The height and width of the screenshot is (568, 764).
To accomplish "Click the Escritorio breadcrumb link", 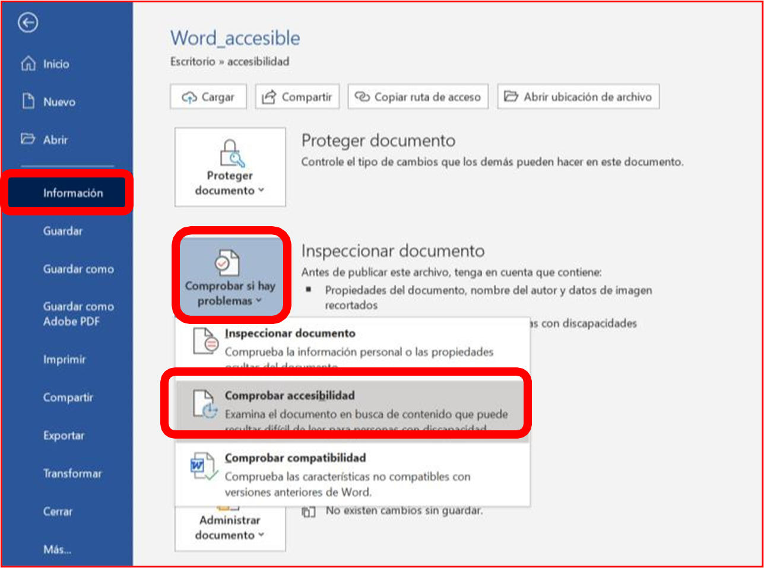I will point(192,62).
